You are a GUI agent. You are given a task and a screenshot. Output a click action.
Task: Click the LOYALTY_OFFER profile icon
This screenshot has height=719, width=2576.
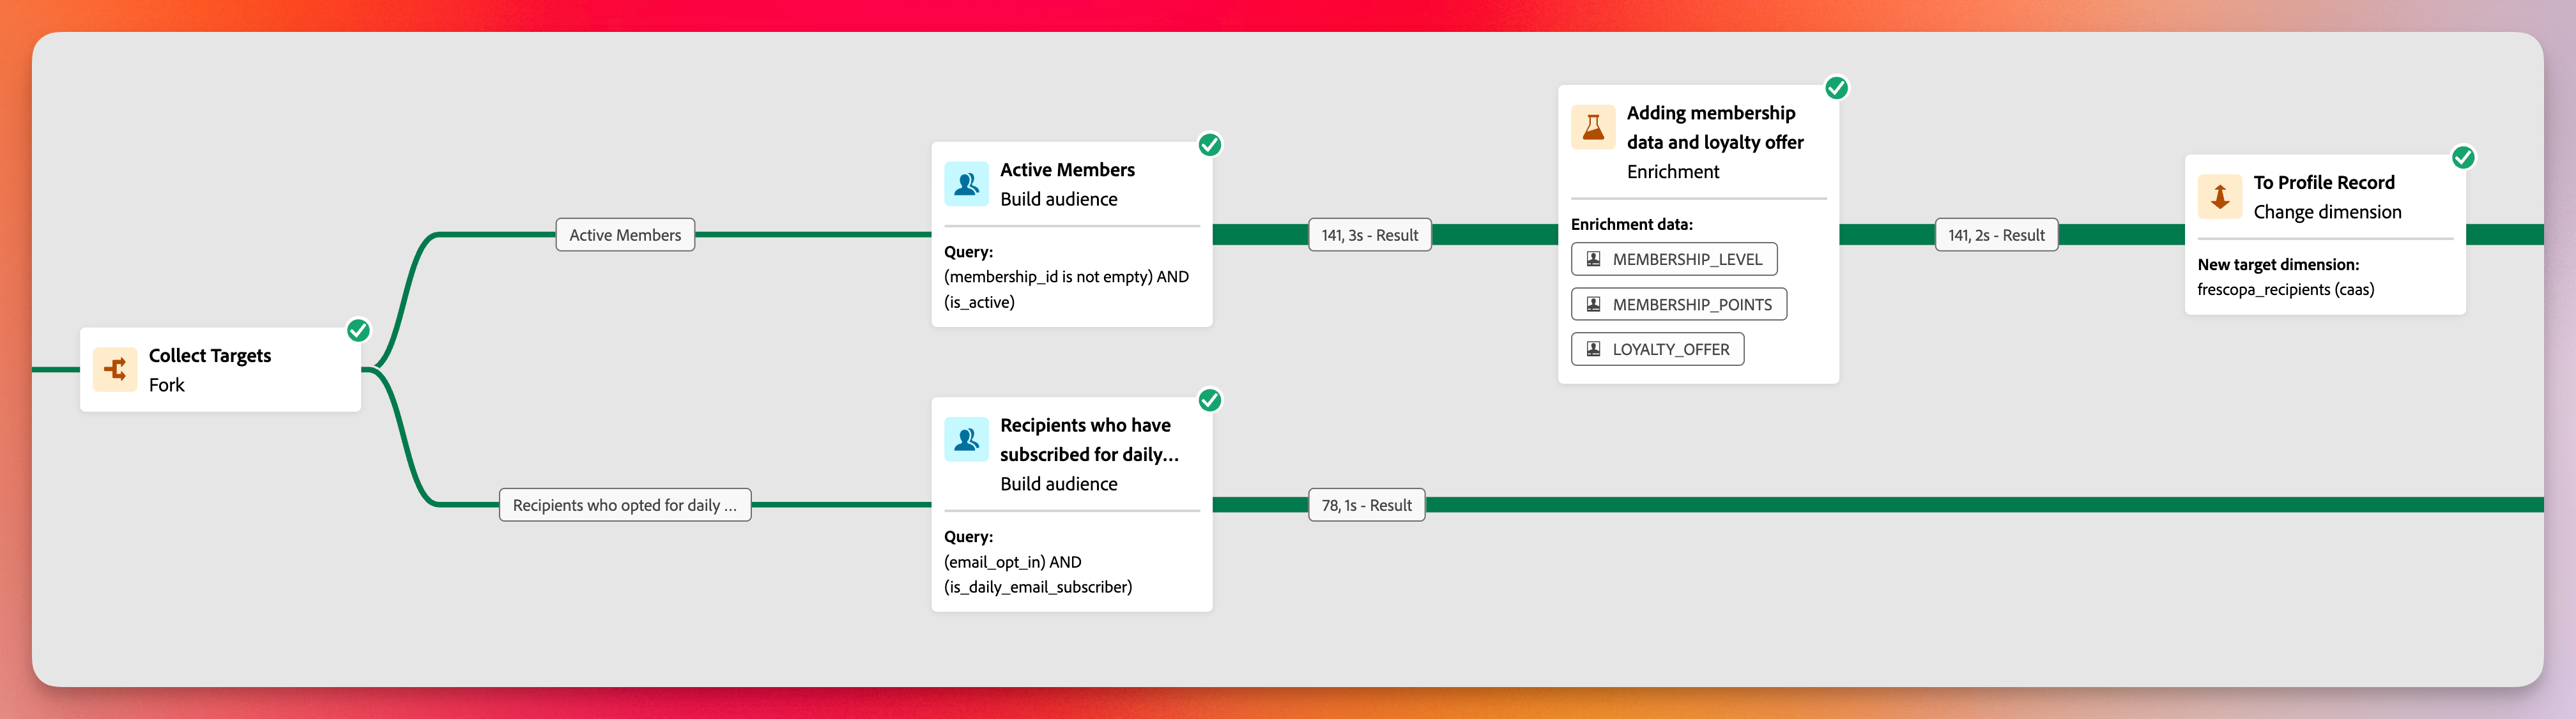tap(1594, 349)
